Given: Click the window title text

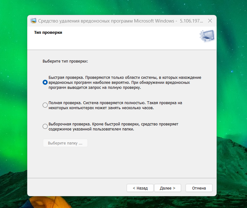Looking at the screenshot, I should pyautogui.click(x=120, y=21).
